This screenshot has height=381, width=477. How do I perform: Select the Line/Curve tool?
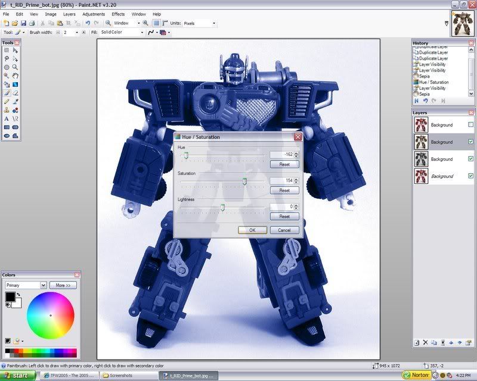point(16,119)
